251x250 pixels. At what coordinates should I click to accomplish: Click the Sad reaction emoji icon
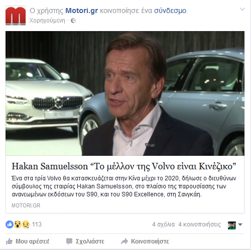(26, 224)
